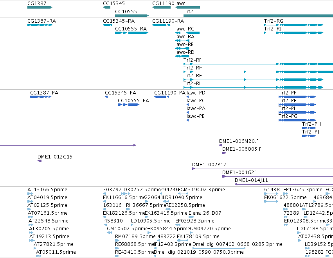Screen dimensions: 333x258
Task: Click the lawc gene label
Action: pyautogui.click(x=180, y=4)
